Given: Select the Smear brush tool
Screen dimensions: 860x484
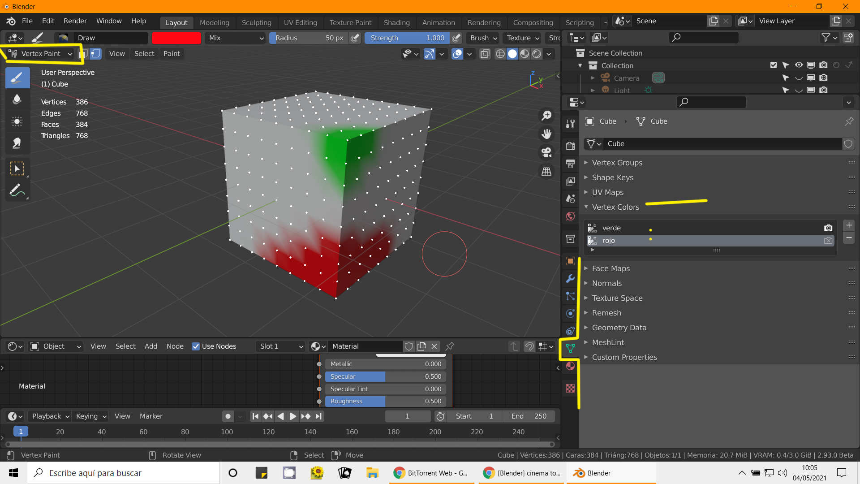Looking at the screenshot, I should [17, 143].
